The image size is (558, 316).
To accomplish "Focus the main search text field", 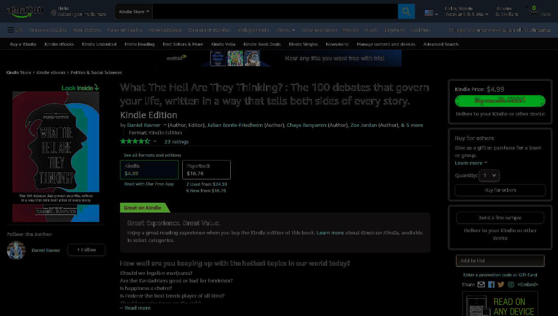I will (275, 11).
